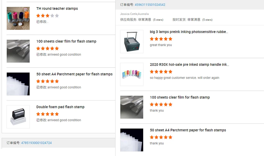Click the TH round teacher stamps title
Screen dimensions: 264x156
pyautogui.click(x=57, y=9)
